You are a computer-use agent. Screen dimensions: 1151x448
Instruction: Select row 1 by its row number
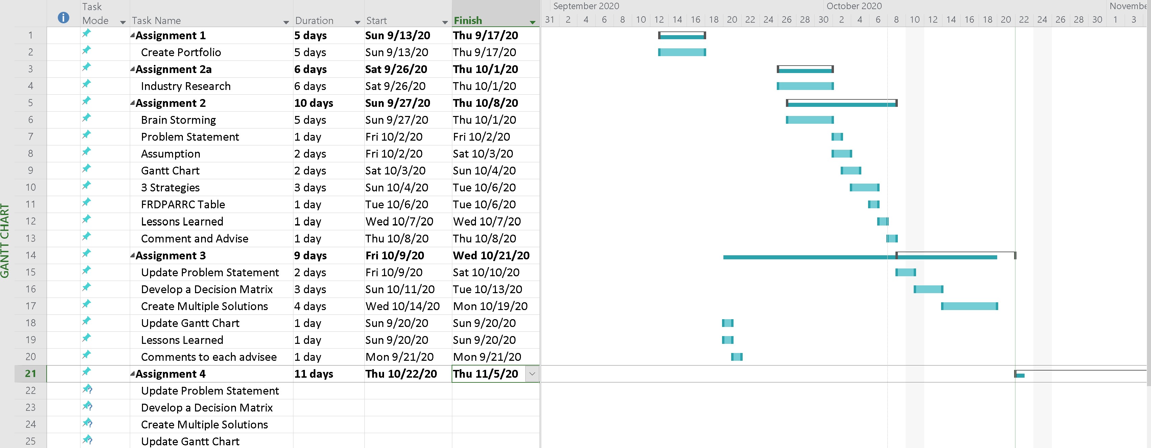click(30, 35)
